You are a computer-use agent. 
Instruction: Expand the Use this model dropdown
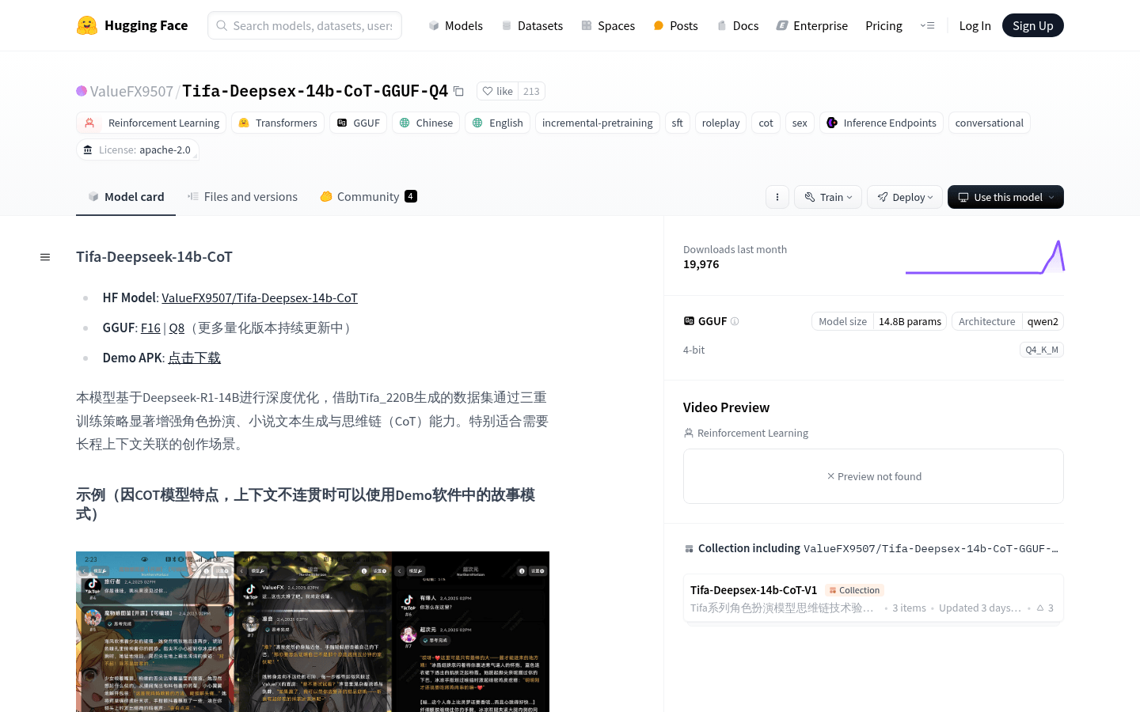1005,197
